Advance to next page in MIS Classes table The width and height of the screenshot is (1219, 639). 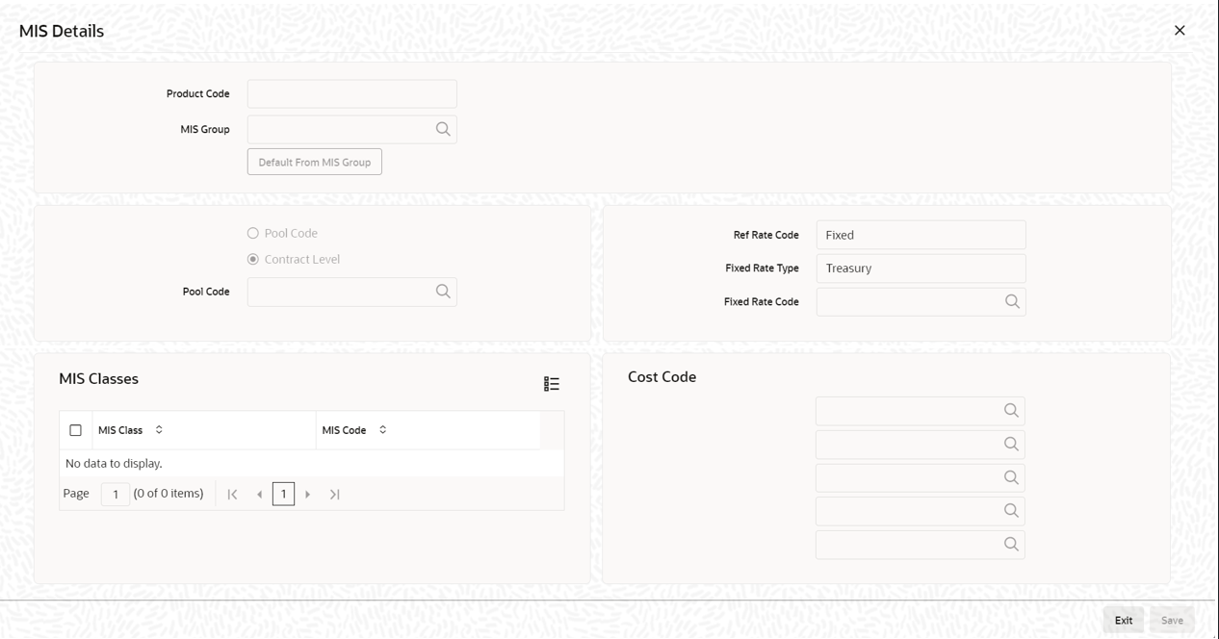(308, 494)
